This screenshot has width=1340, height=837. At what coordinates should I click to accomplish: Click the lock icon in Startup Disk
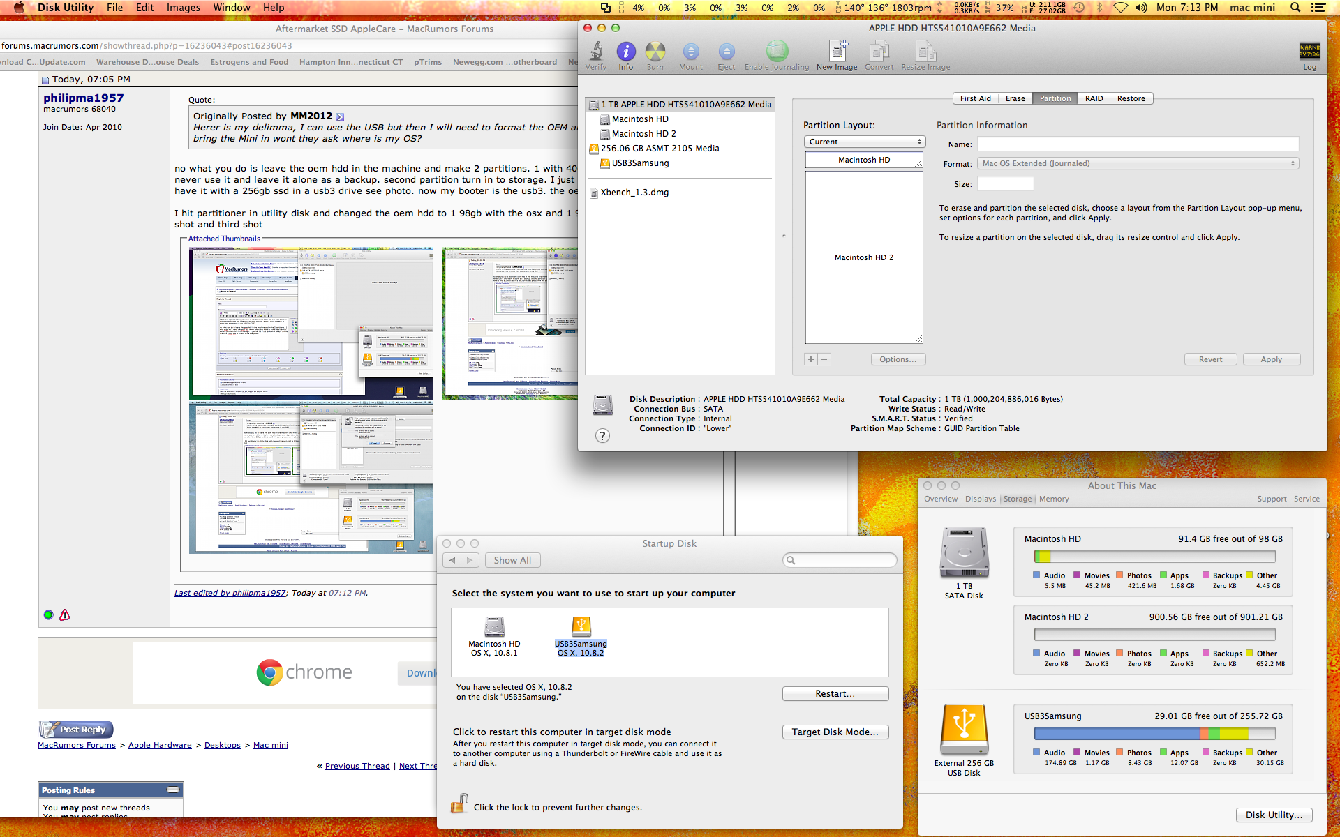pyautogui.click(x=459, y=804)
